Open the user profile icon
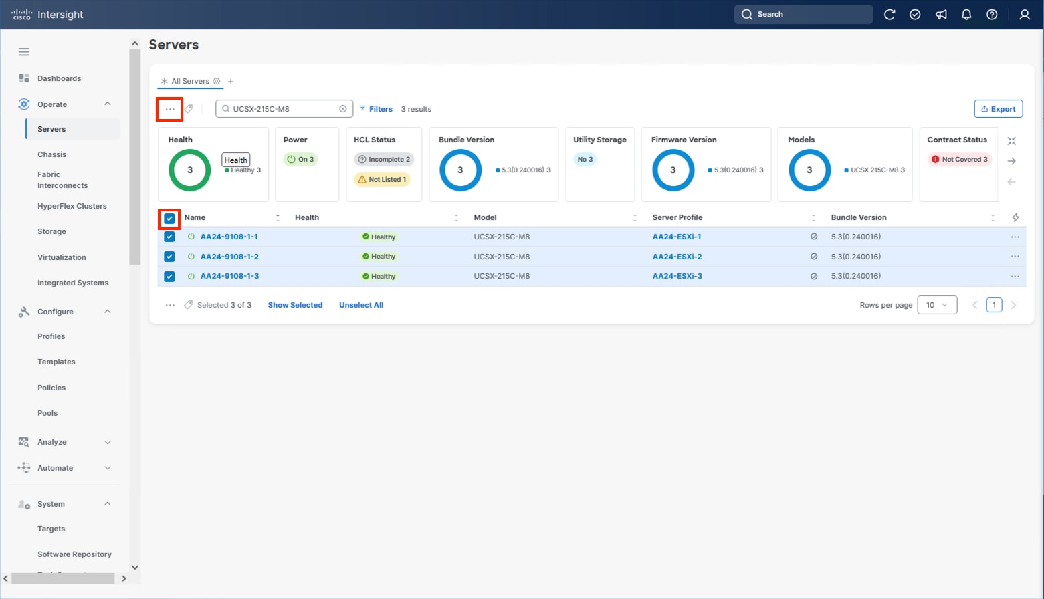The width and height of the screenshot is (1044, 599). click(1024, 15)
